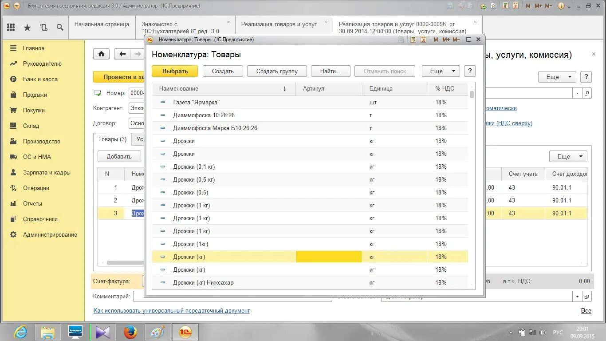Open the sections menu grid icon
This screenshot has height=341, width=606.
click(11, 28)
